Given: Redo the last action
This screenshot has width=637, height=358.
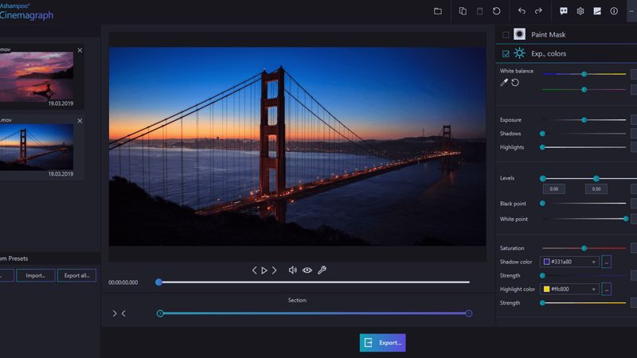Looking at the screenshot, I should pos(538,11).
